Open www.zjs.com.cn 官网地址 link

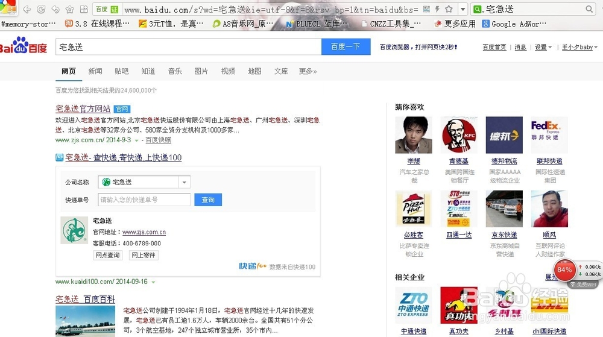point(144,232)
